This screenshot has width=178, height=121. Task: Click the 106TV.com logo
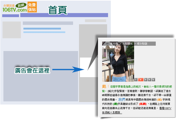click(x=15, y=10)
